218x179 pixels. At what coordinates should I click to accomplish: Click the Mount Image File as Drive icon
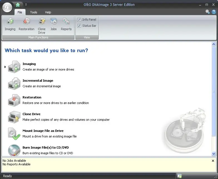(14, 134)
